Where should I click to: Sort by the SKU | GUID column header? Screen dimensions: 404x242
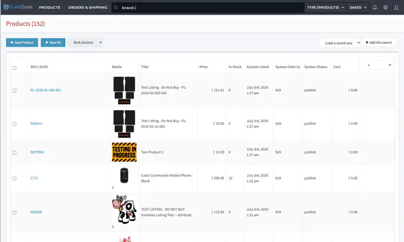click(x=39, y=67)
